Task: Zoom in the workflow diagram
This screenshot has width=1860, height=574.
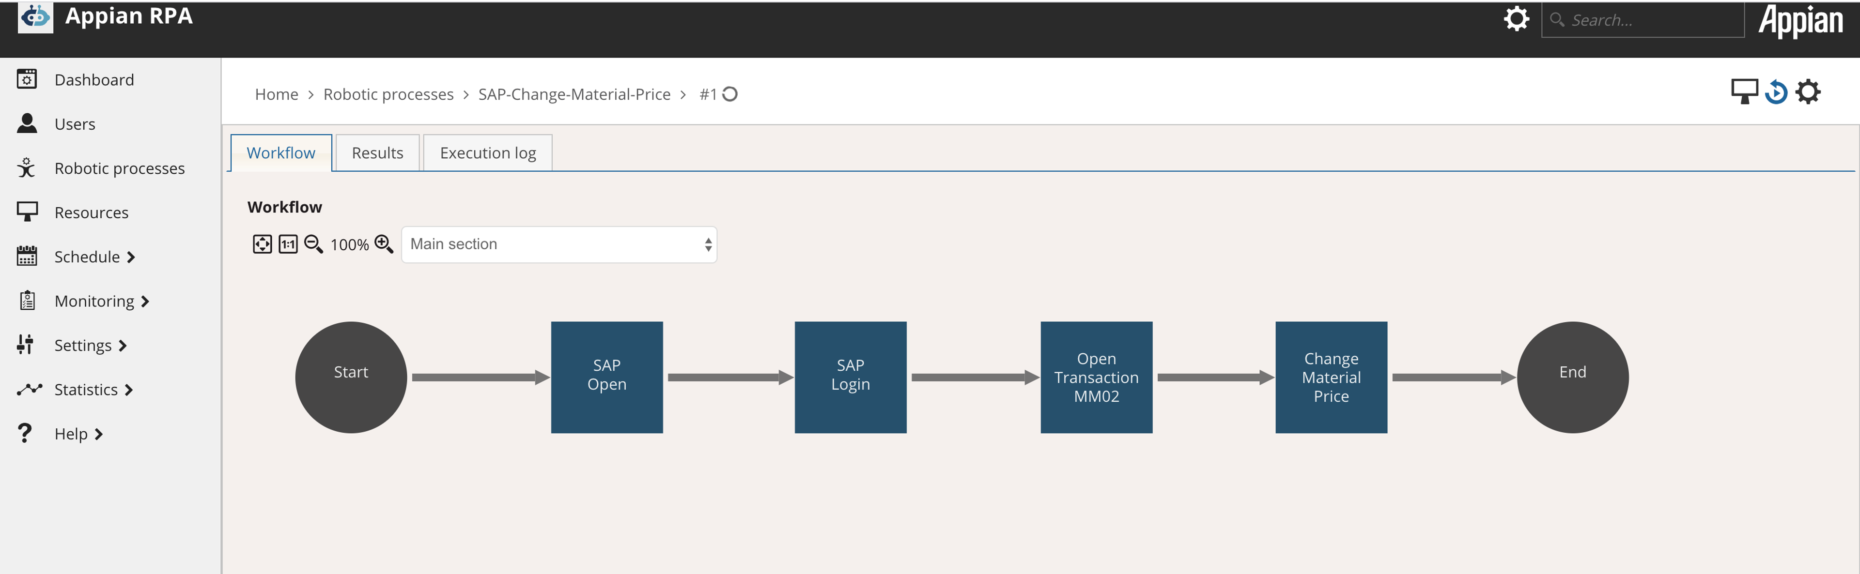Action: [384, 244]
